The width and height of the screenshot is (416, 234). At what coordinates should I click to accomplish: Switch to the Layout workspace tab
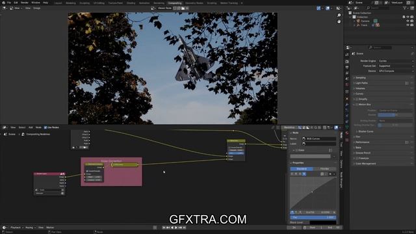(58, 3)
